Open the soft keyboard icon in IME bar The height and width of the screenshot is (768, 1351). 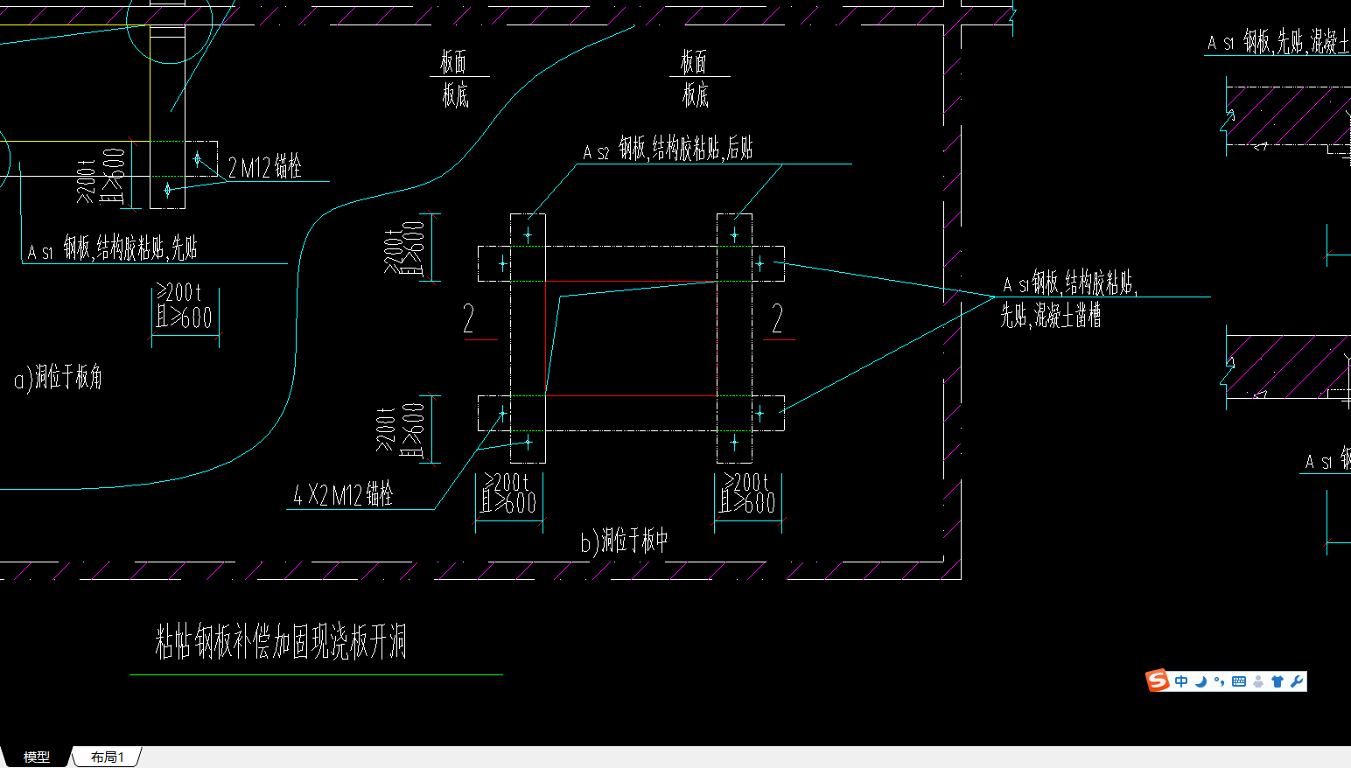[x=1239, y=681]
